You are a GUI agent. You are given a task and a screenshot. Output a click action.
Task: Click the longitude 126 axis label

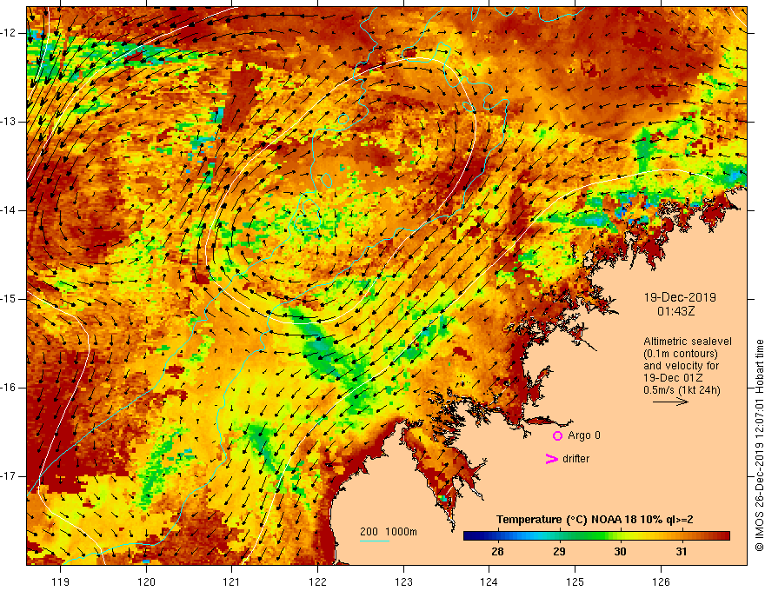tap(661, 581)
